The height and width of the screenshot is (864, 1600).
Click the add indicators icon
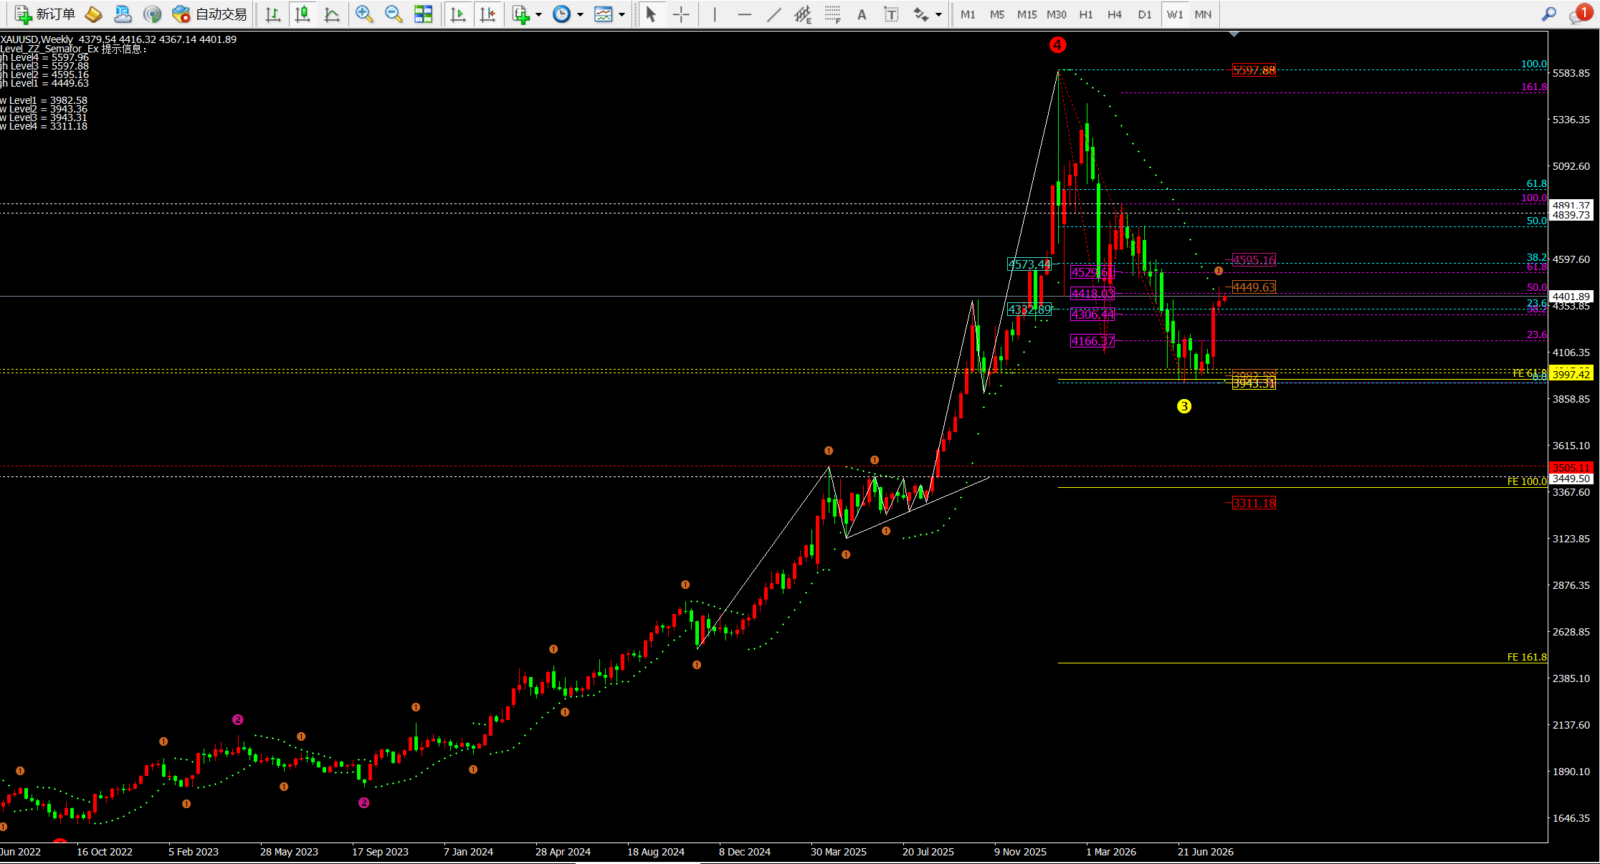(521, 14)
